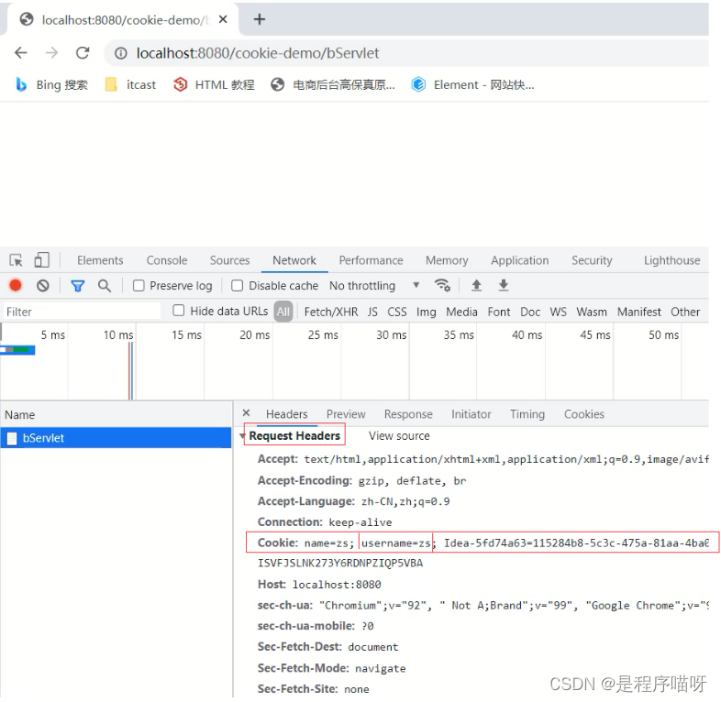721x702 pixels.
Task: Collapse the Request Headers section triangle
Action: coord(242,435)
